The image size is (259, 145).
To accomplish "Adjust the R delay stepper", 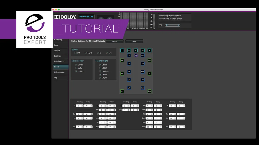I will click(184, 106).
